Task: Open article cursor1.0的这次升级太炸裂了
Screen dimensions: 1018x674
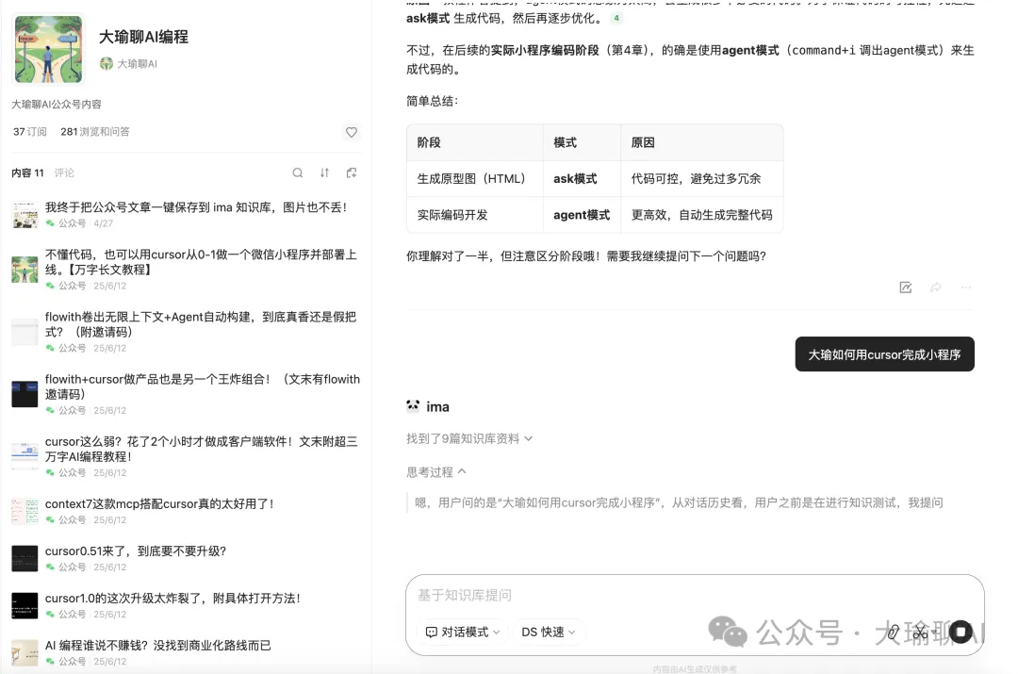Action: coord(172,598)
